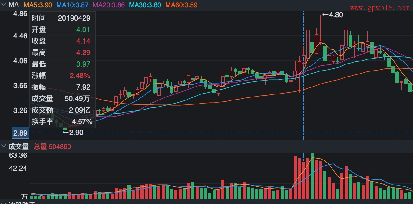Click the MA60:3.59 legend entry
Image resolution: width=413 pixels, height=204 pixels.
(181, 5)
